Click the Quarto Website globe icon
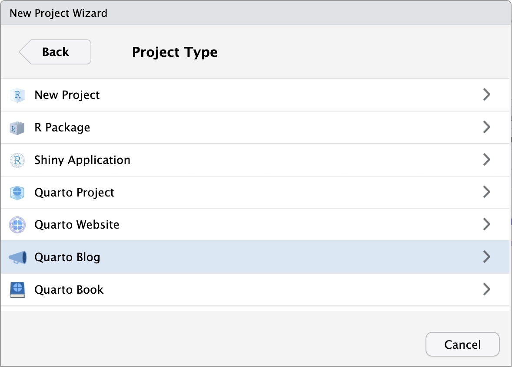 [17, 225]
